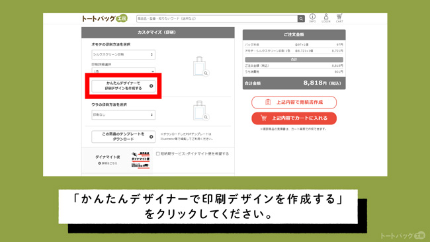Click the search magnifier button

(x=301, y=19)
